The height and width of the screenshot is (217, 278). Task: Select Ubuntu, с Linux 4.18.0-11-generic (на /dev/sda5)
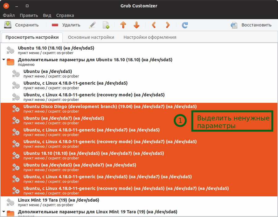tap(139, 85)
